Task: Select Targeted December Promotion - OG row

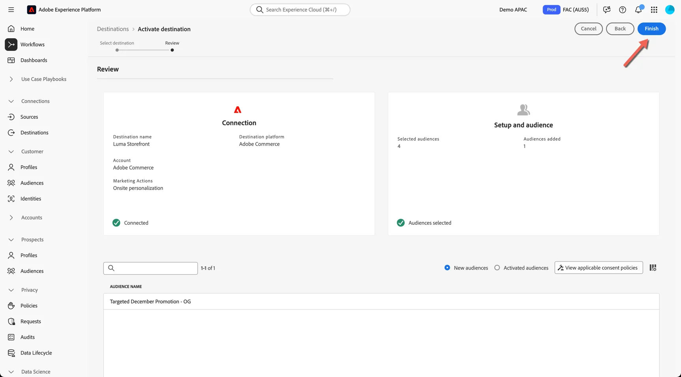Action: pos(381,301)
